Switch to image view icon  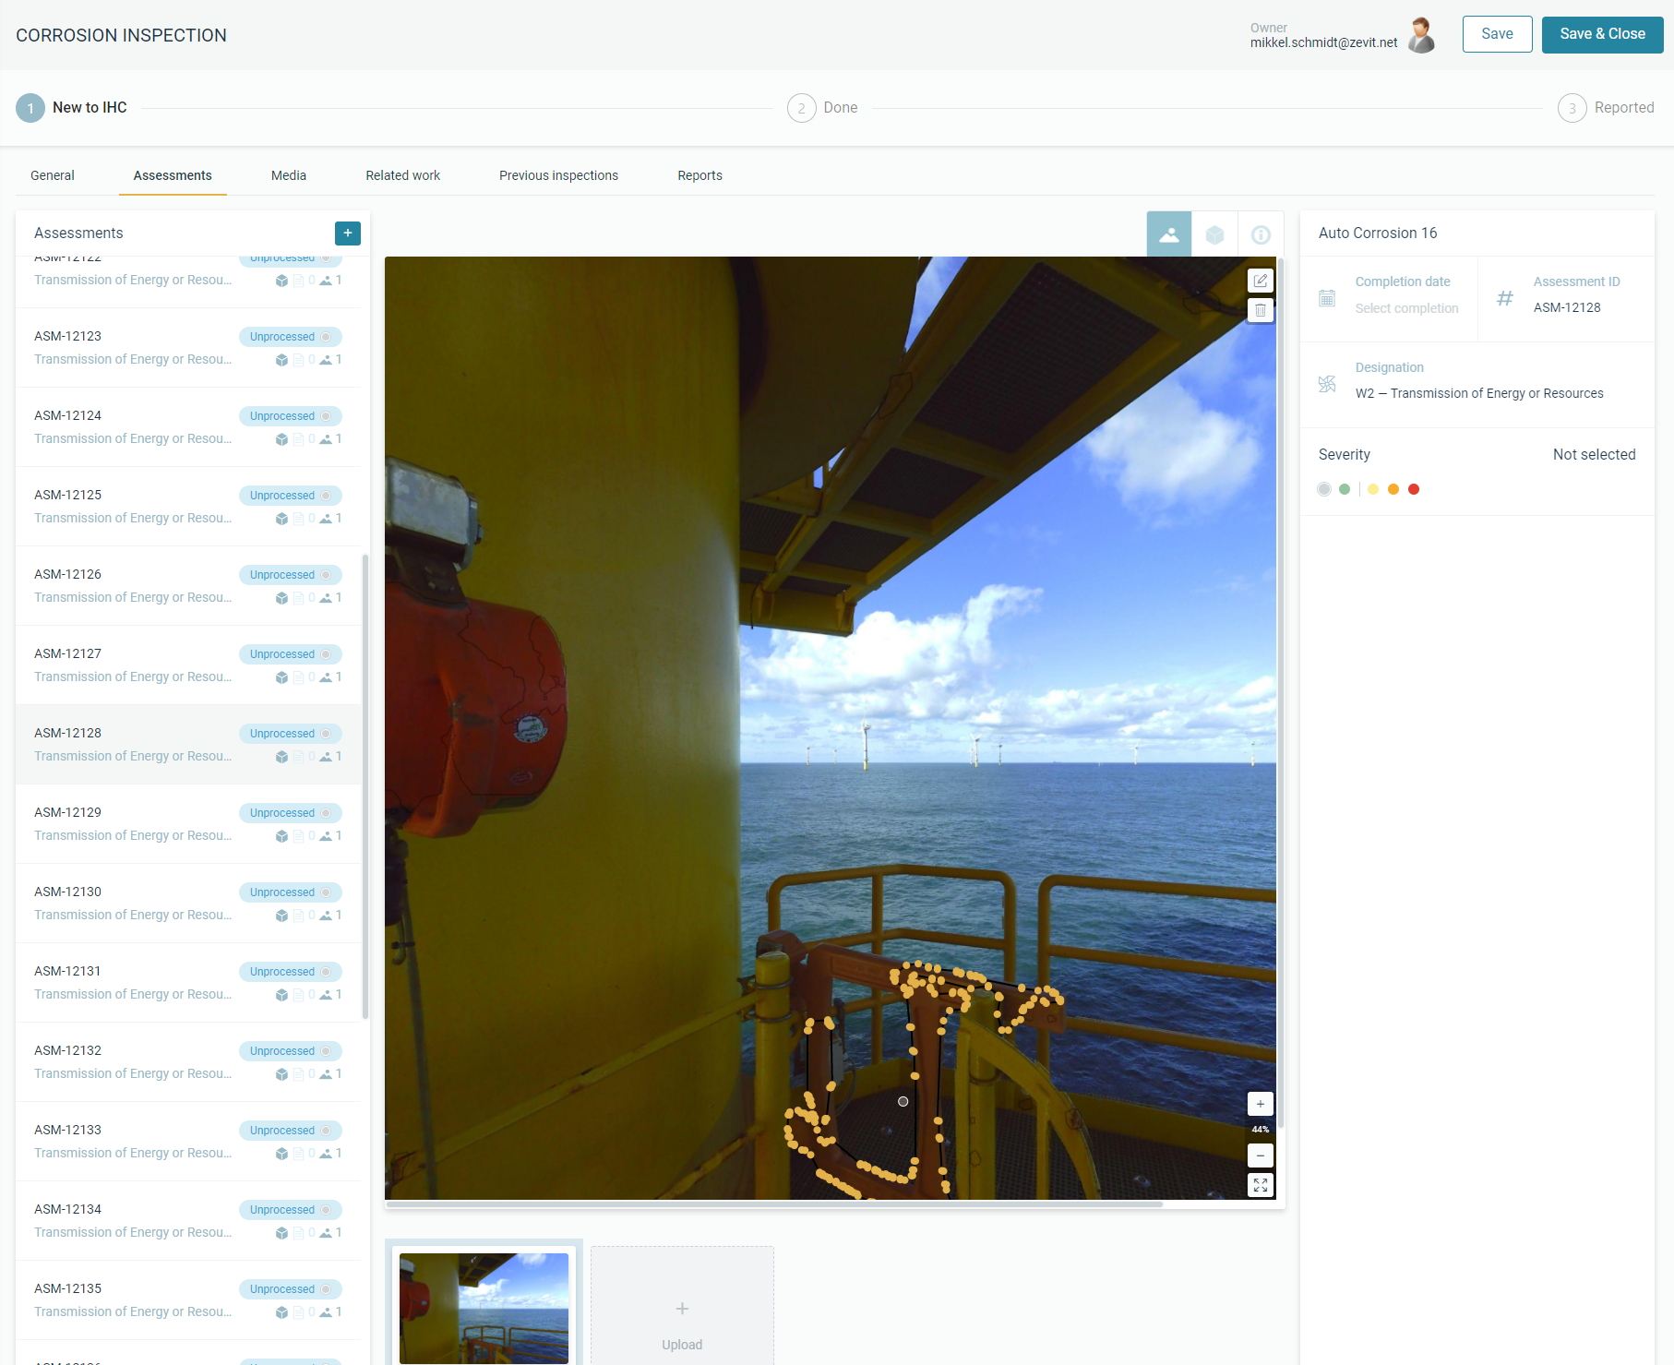(x=1168, y=234)
